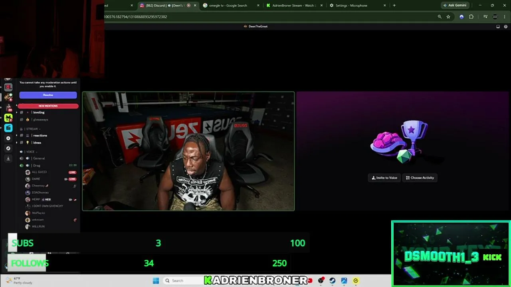Add a server with the plus icon
This screenshot has width=511, height=287.
tap(8, 138)
